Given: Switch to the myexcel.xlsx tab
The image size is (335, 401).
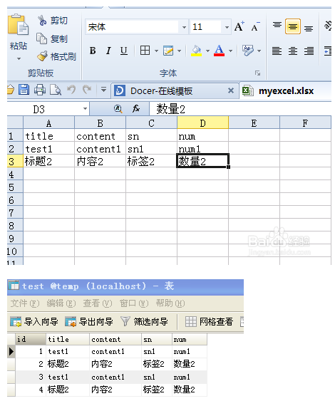Looking at the screenshot, I should pyautogui.click(x=278, y=90).
